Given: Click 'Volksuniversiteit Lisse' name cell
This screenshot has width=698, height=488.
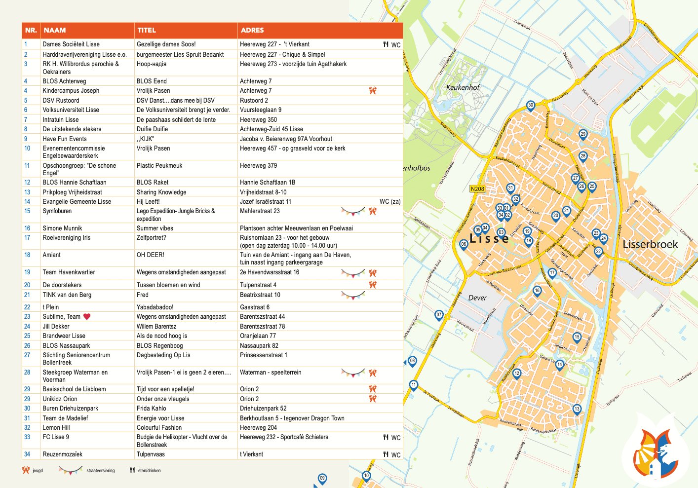Looking at the screenshot, I should pyautogui.click(x=71, y=110).
